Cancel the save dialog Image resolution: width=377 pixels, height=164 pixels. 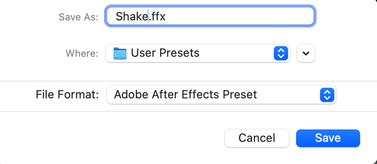click(x=257, y=138)
